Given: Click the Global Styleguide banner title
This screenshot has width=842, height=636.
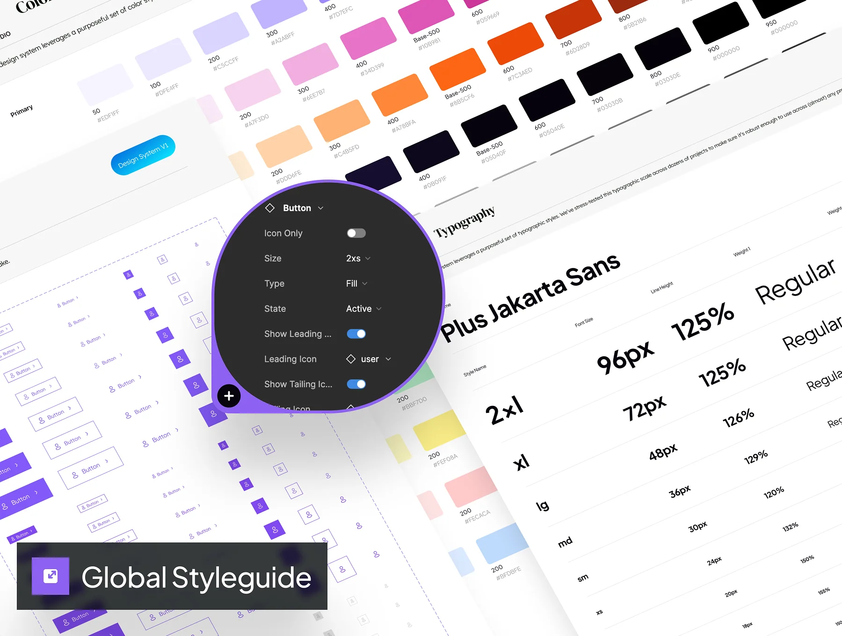Looking at the screenshot, I should pos(196,577).
